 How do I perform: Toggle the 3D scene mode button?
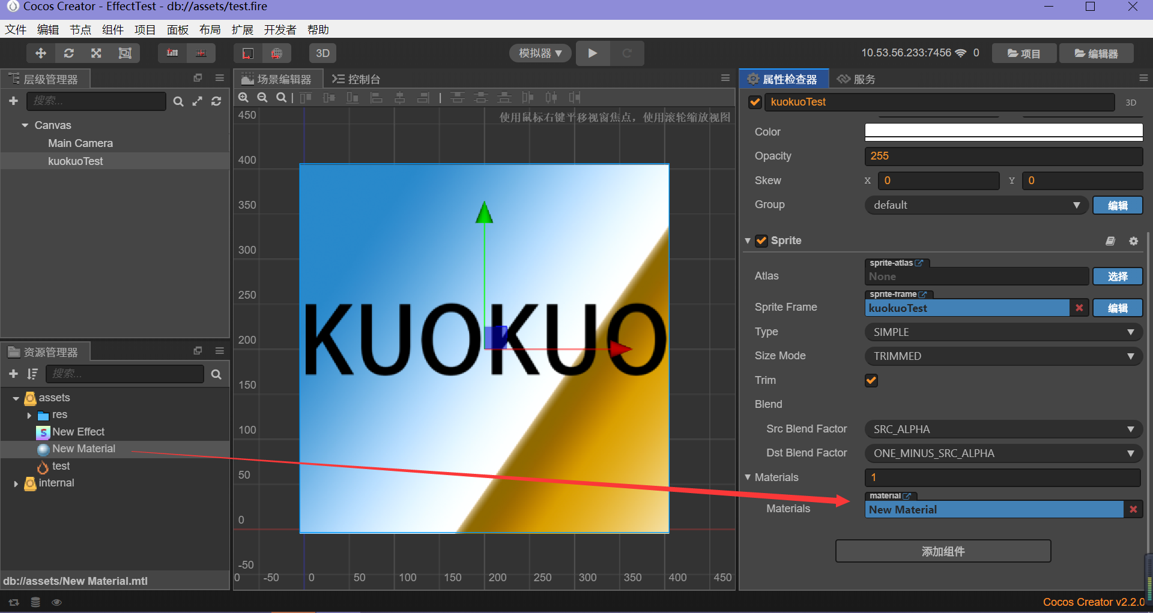(322, 53)
